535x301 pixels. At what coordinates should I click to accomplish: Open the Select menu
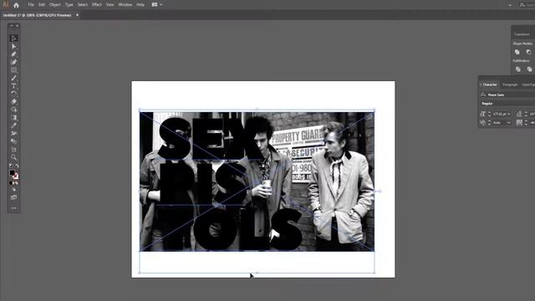(x=82, y=5)
